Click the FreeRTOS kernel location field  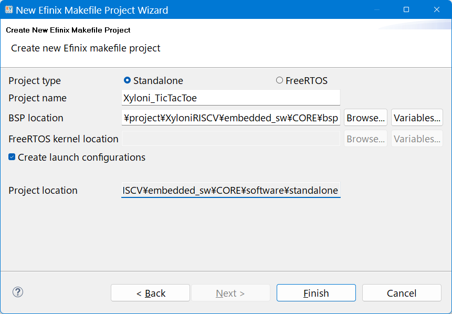[230, 139]
